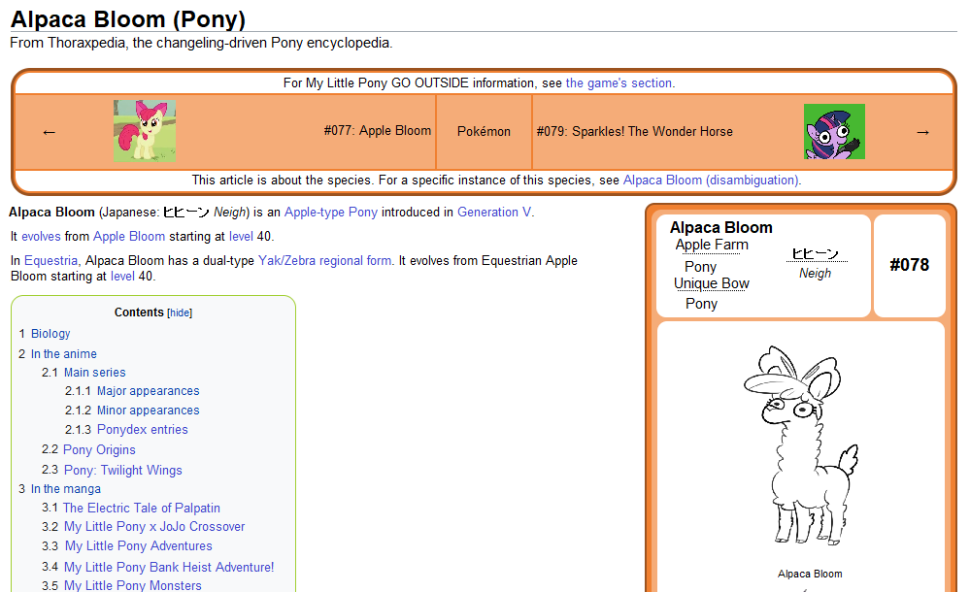Jump to 'Pony Origins' section
The image size is (970, 592).
tap(99, 449)
